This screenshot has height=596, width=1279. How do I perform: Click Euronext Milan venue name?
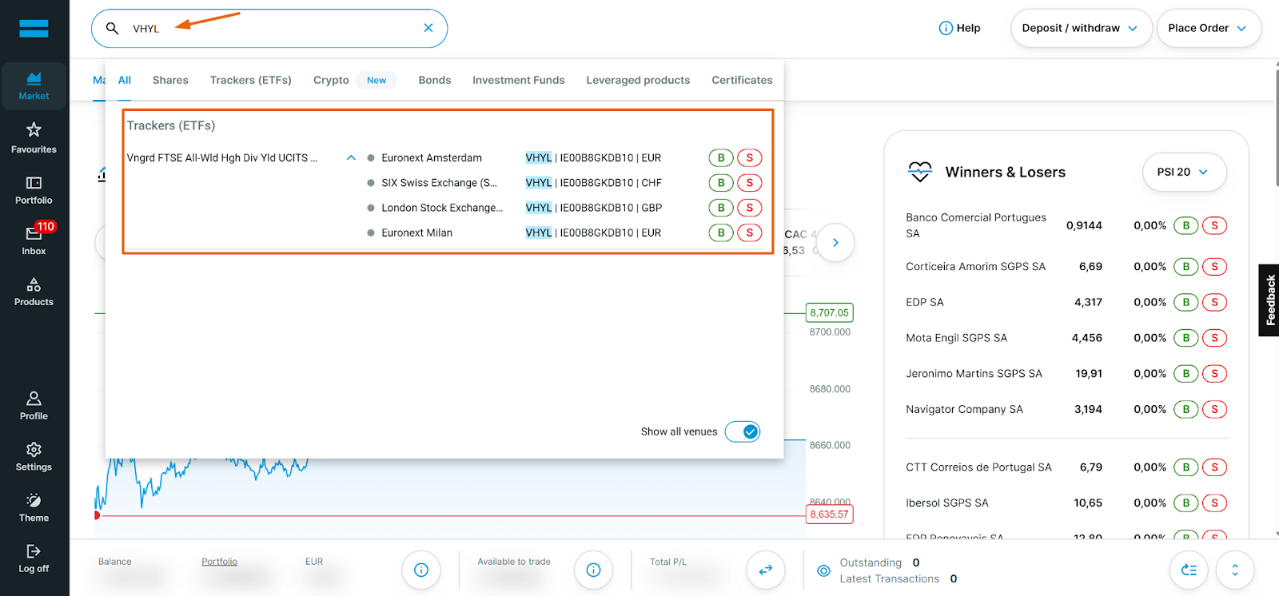416,233
